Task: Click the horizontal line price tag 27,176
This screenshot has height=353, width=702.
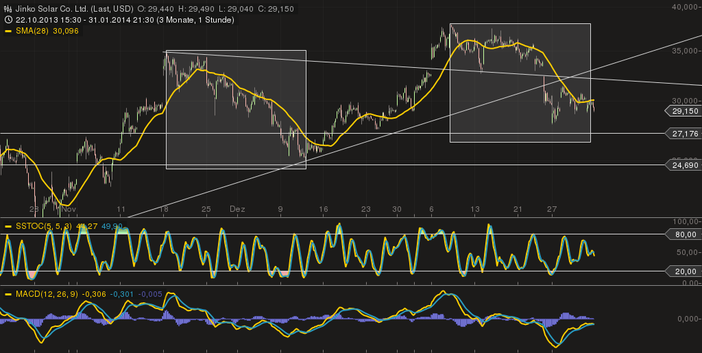Action: [683, 134]
